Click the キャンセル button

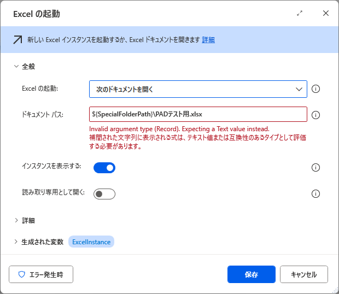tap(304, 274)
